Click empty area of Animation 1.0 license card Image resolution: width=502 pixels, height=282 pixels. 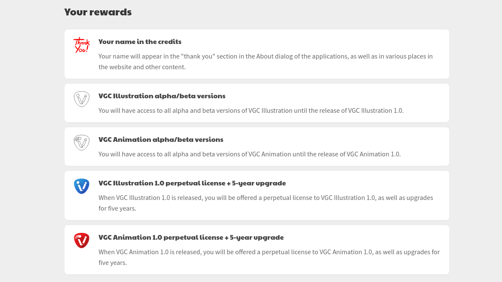[x=368, y=238]
